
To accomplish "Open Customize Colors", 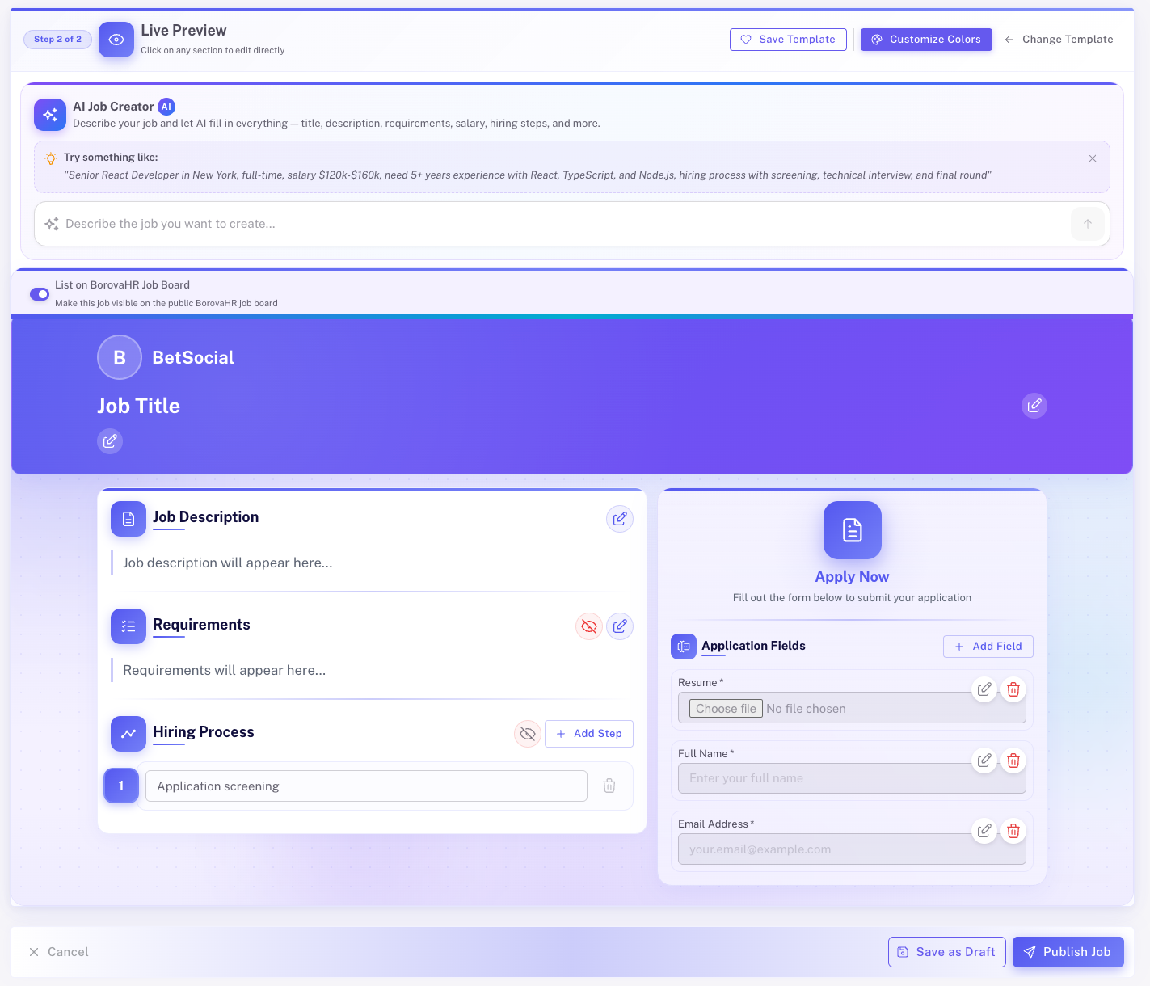I will 926,39.
